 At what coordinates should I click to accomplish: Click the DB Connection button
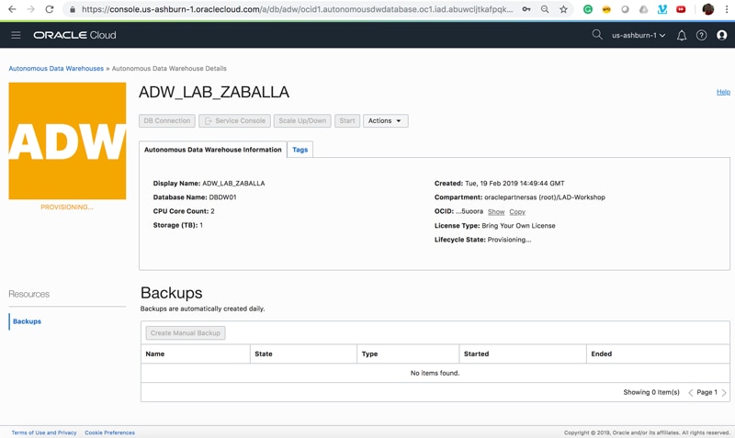(167, 121)
